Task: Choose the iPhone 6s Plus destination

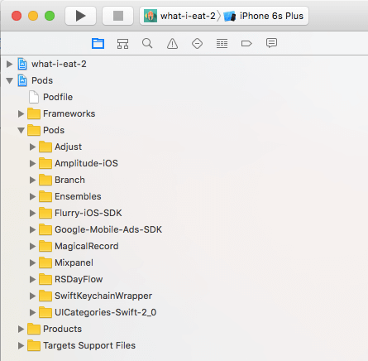Action: point(265,16)
